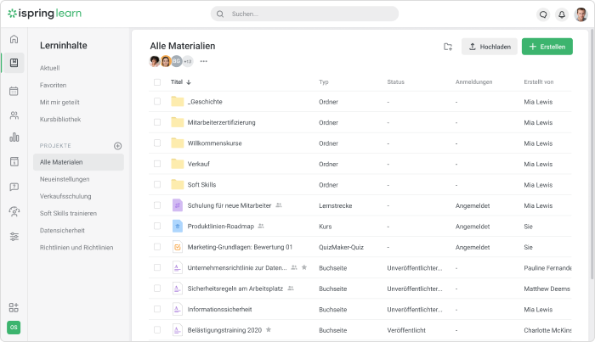Tick the checkbox for Verkauf folder
This screenshot has height=342, width=595.
[156, 164]
